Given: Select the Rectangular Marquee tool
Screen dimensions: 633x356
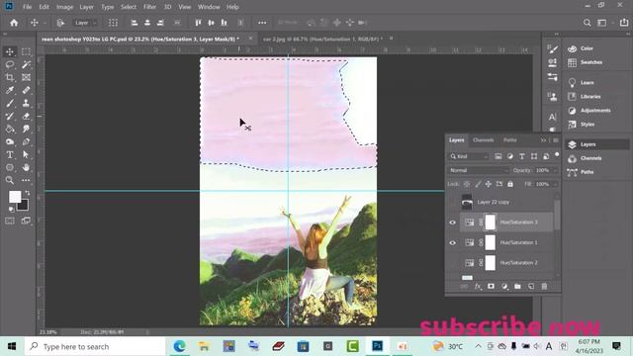Looking at the screenshot, I should pos(26,51).
